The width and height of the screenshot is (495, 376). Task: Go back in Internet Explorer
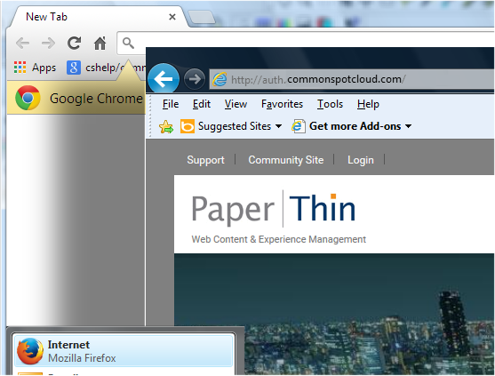[x=164, y=79]
